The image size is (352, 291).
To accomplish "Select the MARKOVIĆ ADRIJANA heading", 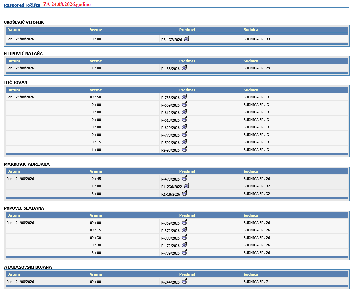I will (27, 164).
